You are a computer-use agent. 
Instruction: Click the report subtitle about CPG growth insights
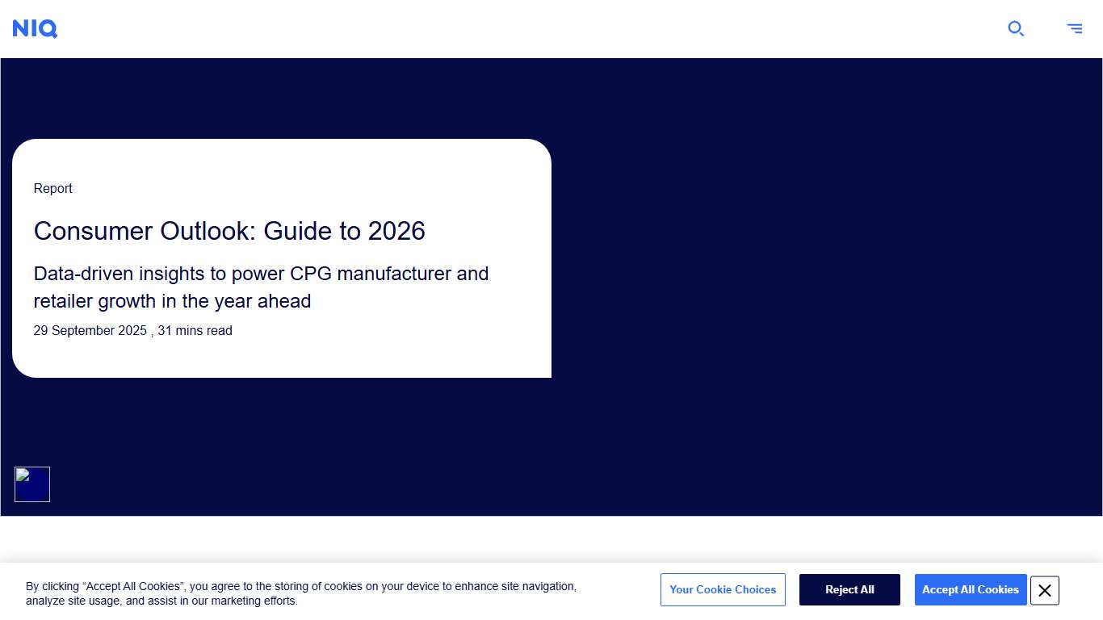[x=261, y=287]
